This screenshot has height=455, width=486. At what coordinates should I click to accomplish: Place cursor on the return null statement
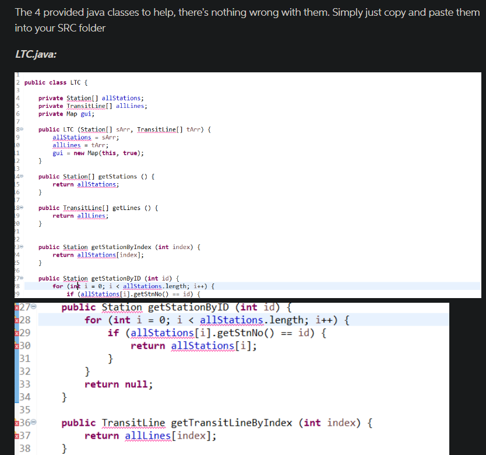119,384
